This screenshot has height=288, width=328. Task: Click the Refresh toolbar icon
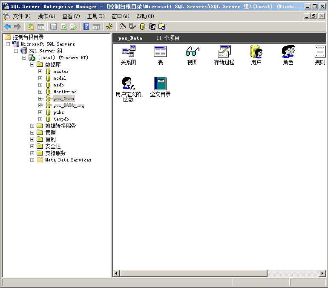[63, 26]
